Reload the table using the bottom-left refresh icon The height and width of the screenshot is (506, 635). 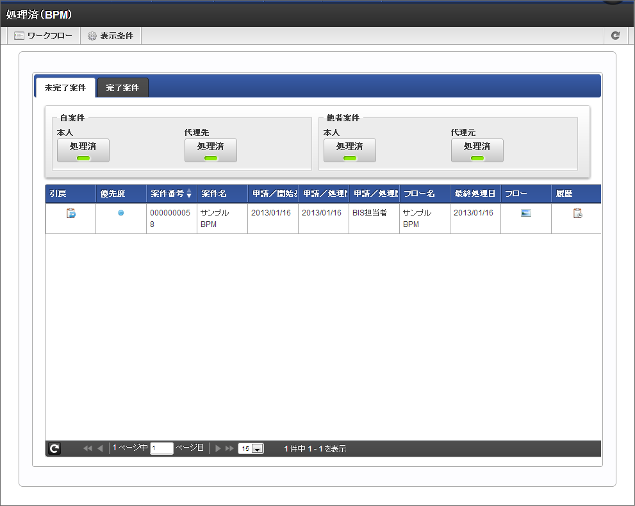(x=54, y=449)
